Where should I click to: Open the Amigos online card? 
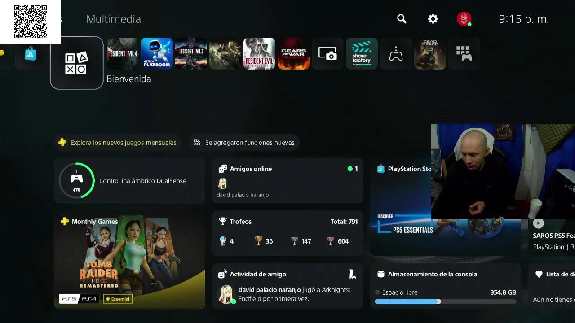pyautogui.click(x=287, y=181)
